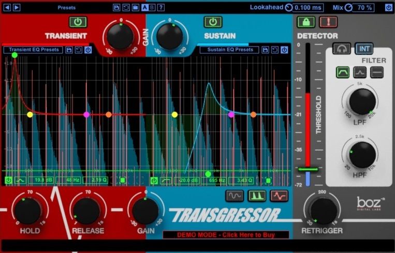This screenshot has width=395, height=253.
Task: Change Sustain EQ band filter type icon
Action: [x=166, y=180]
